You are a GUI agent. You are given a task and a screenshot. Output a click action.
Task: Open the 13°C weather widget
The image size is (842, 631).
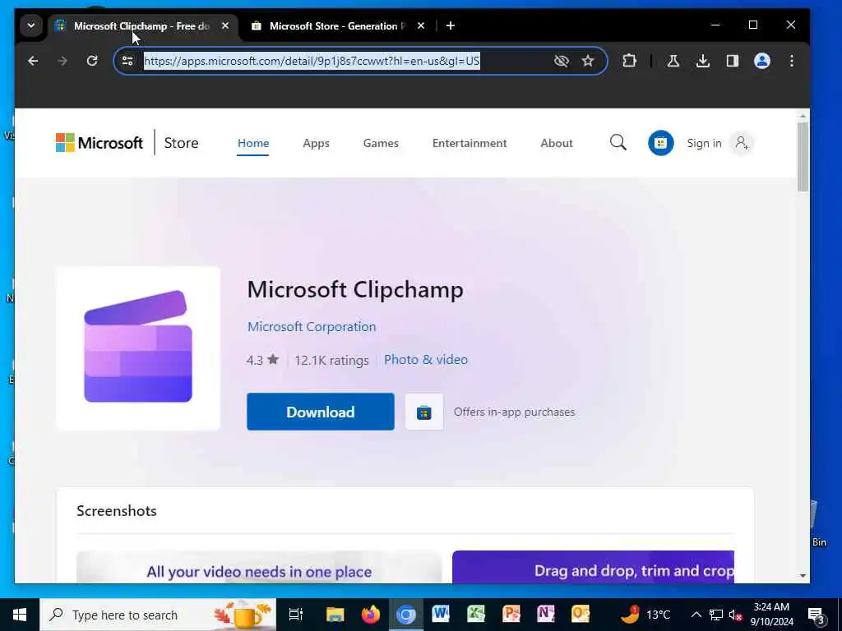pos(645,614)
